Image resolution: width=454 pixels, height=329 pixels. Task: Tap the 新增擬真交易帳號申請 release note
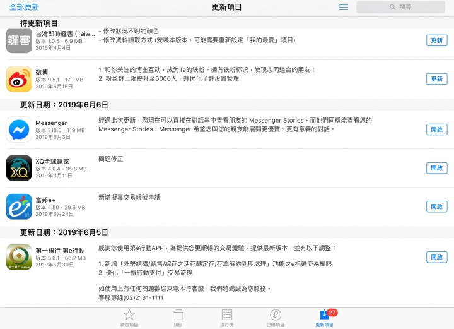129,198
